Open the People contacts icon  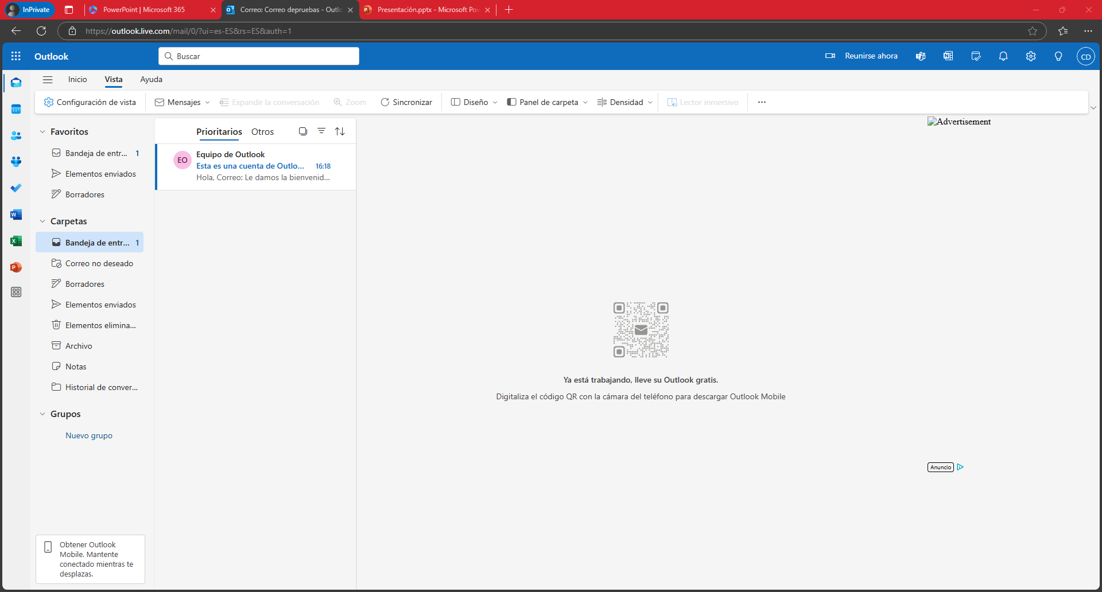pos(16,135)
